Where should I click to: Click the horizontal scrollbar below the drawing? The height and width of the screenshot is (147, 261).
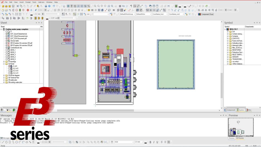point(95,111)
